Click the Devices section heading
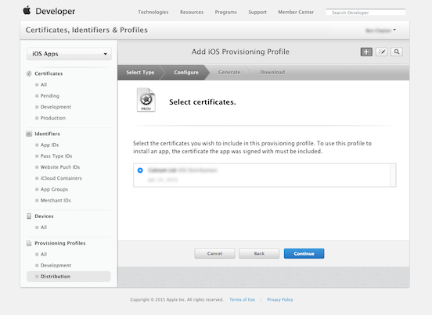This screenshot has width=432, height=315. [44, 217]
